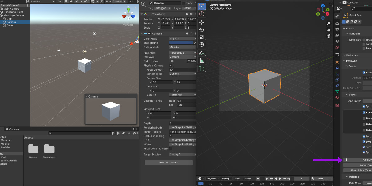Select the Rotate tool in Blender toolbar
The width and height of the screenshot is (372, 186).
coord(201,30)
